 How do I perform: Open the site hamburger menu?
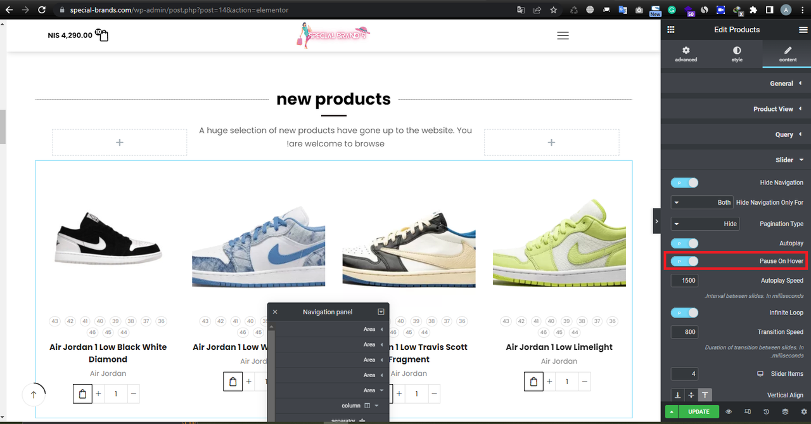563,35
